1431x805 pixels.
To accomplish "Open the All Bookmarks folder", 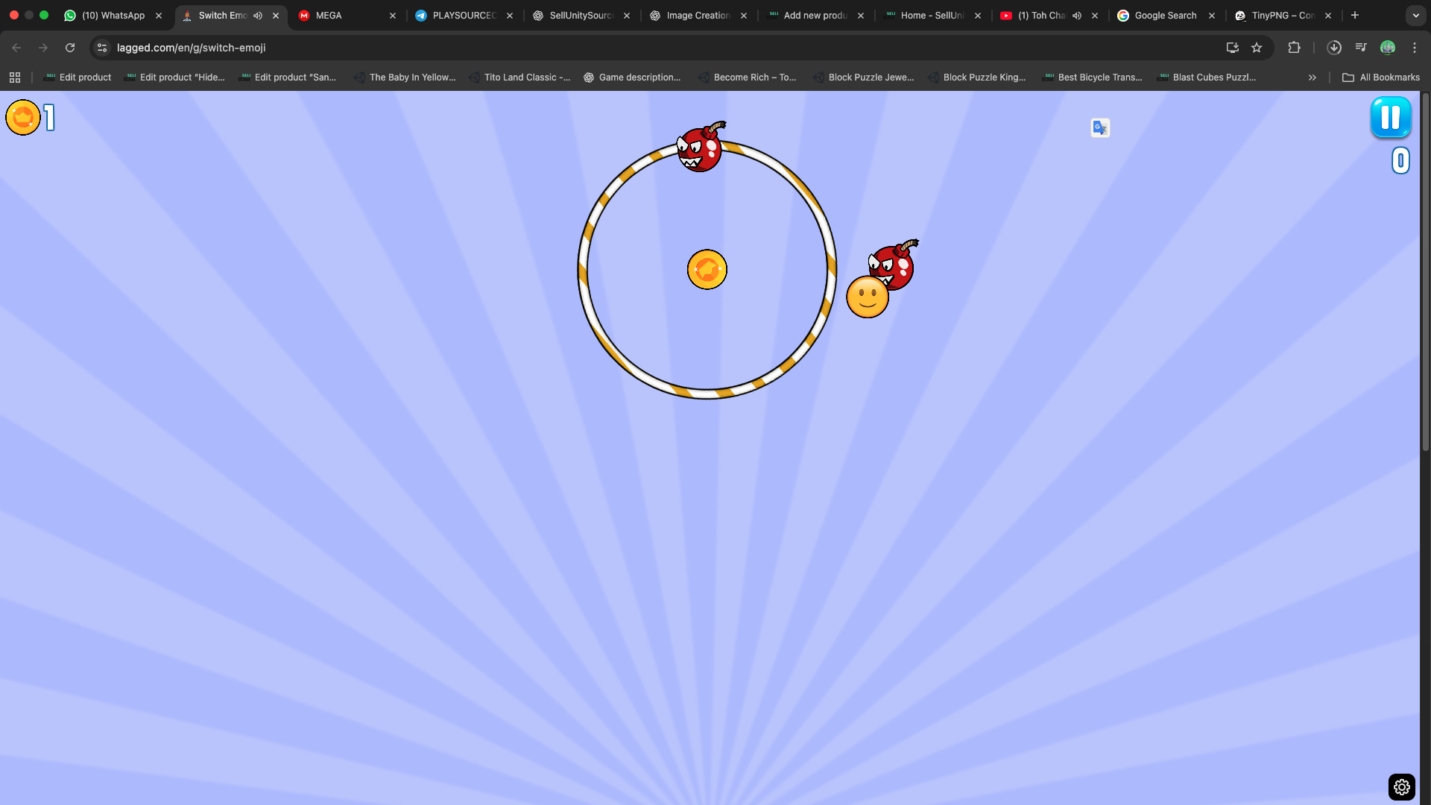I will tap(1381, 78).
